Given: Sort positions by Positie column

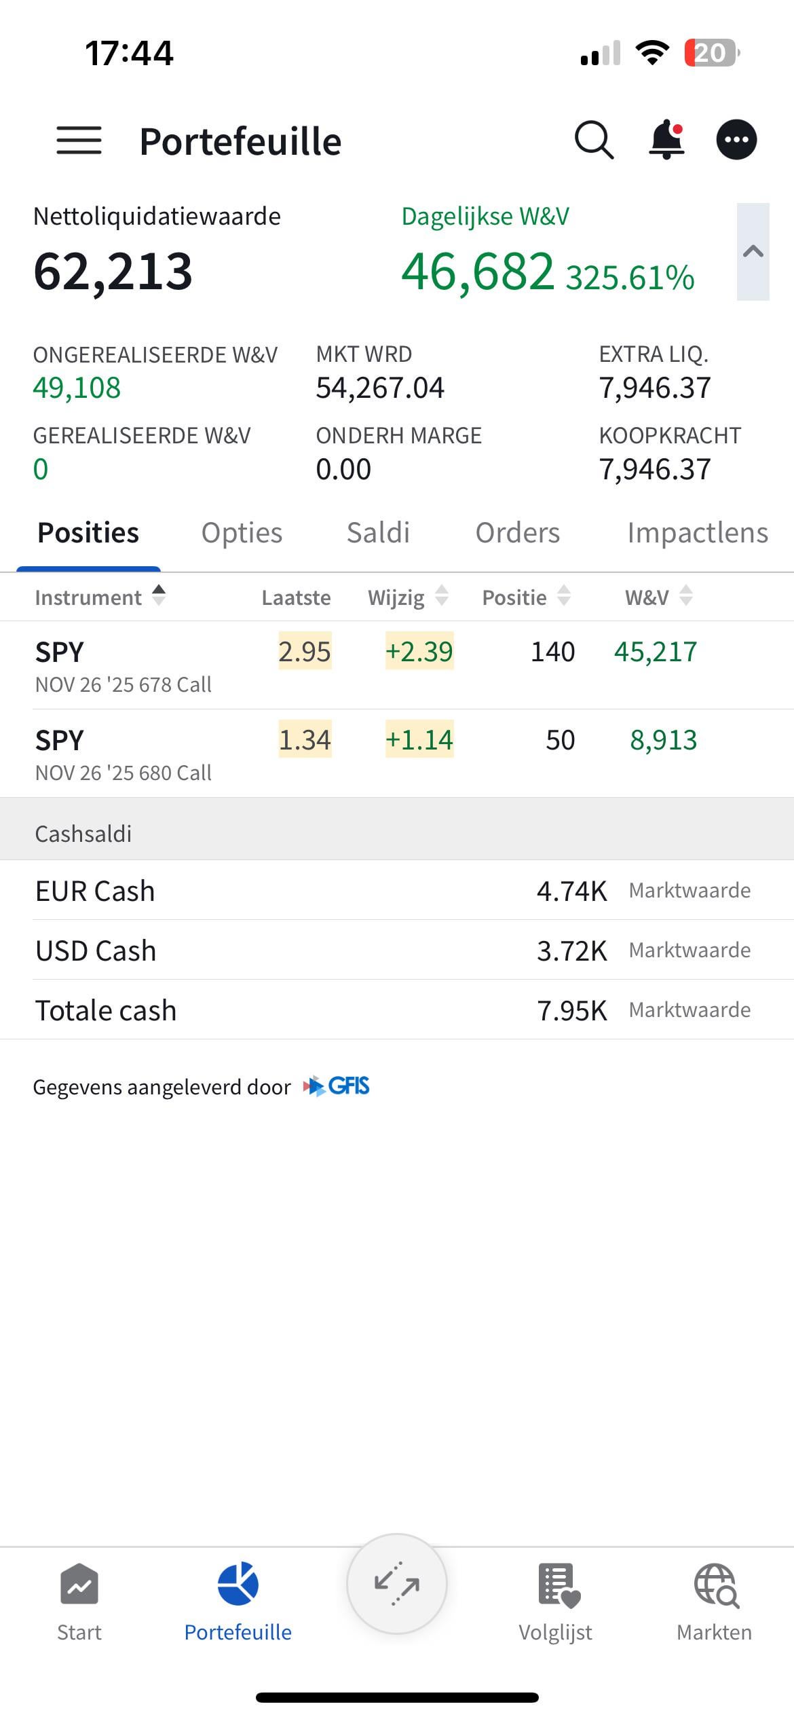Looking at the screenshot, I should (526, 597).
